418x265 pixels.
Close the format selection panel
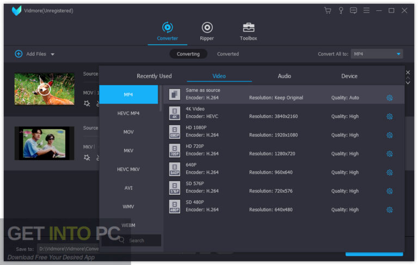tap(408, 72)
